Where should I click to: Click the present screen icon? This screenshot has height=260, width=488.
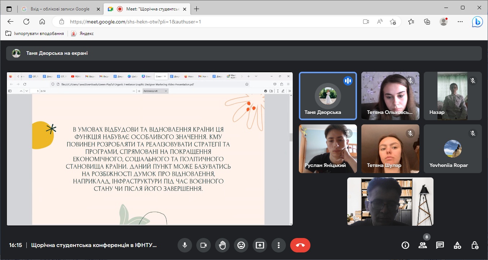click(260, 245)
